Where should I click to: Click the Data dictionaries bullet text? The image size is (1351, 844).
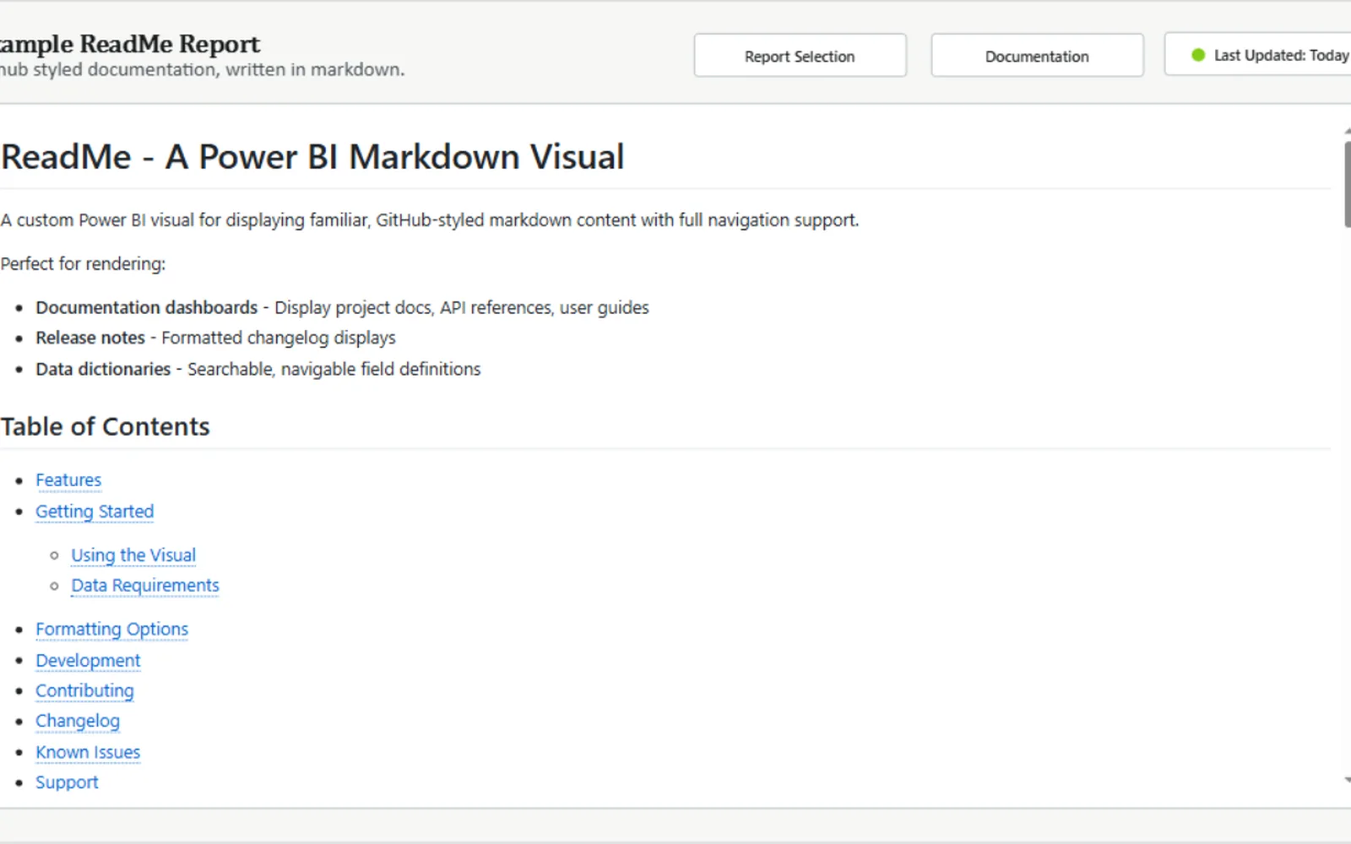(x=258, y=369)
